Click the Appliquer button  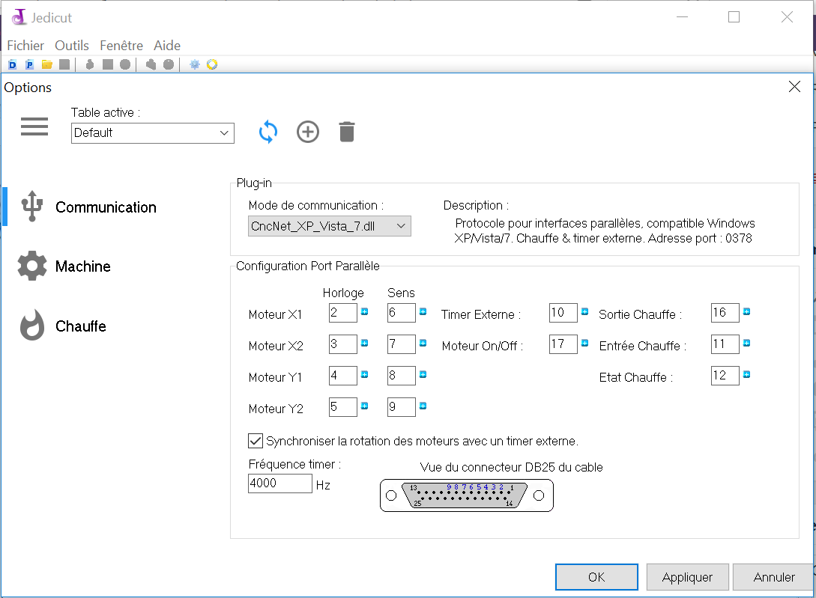(687, 577)
